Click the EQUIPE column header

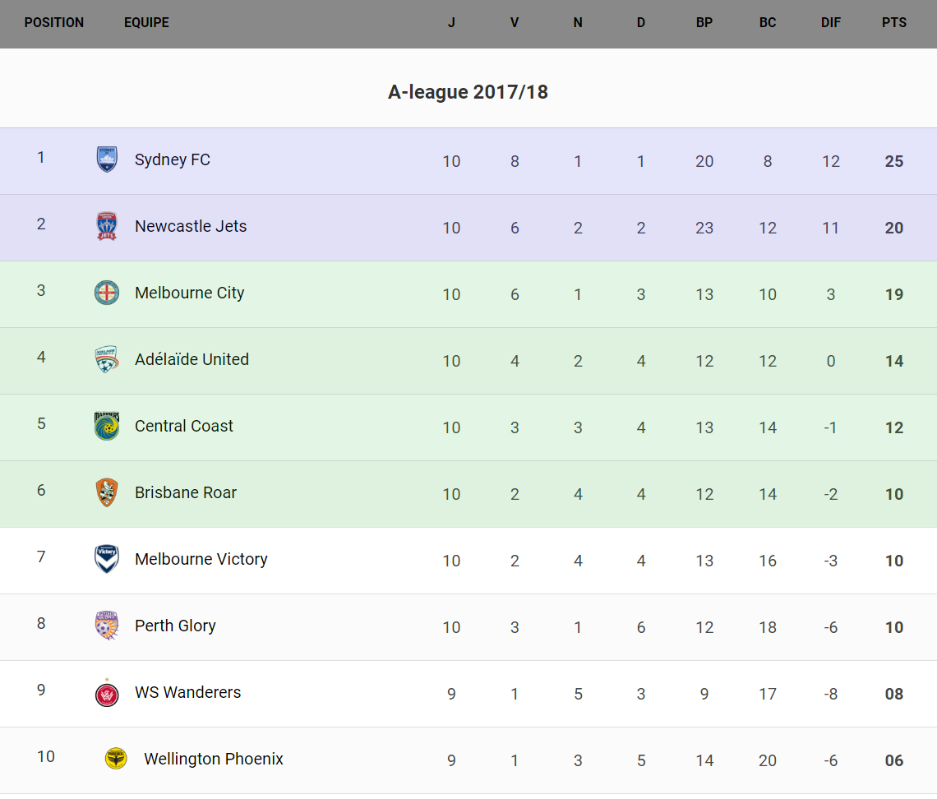146,23
